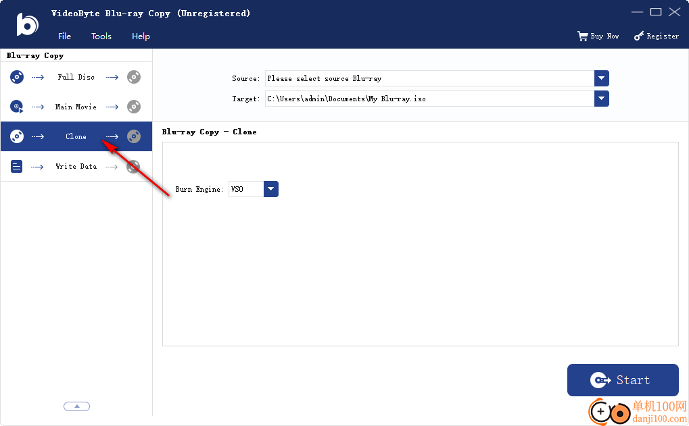
Task: Click the Blu-ray Copy sidebar heading
Action: tap(35, 56)
